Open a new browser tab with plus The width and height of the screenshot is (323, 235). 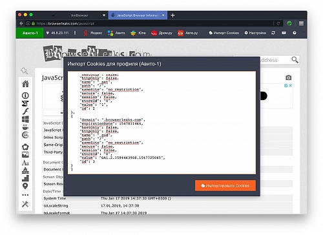click(172, 15)
